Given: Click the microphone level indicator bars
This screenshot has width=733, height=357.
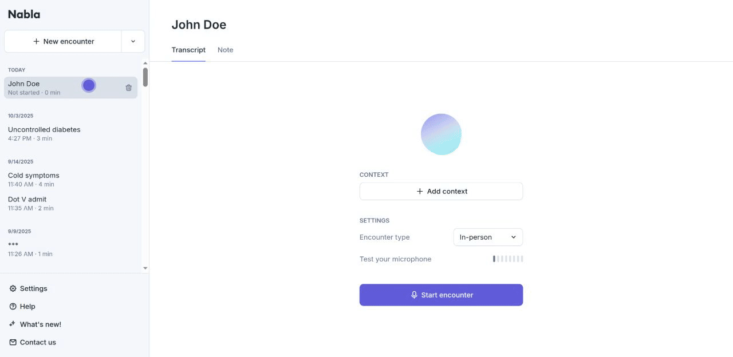Looking at the screenshot, I should point(508,259).
